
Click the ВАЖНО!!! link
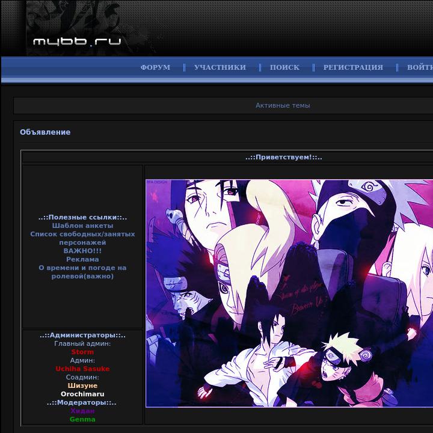[x=82, y=251]
